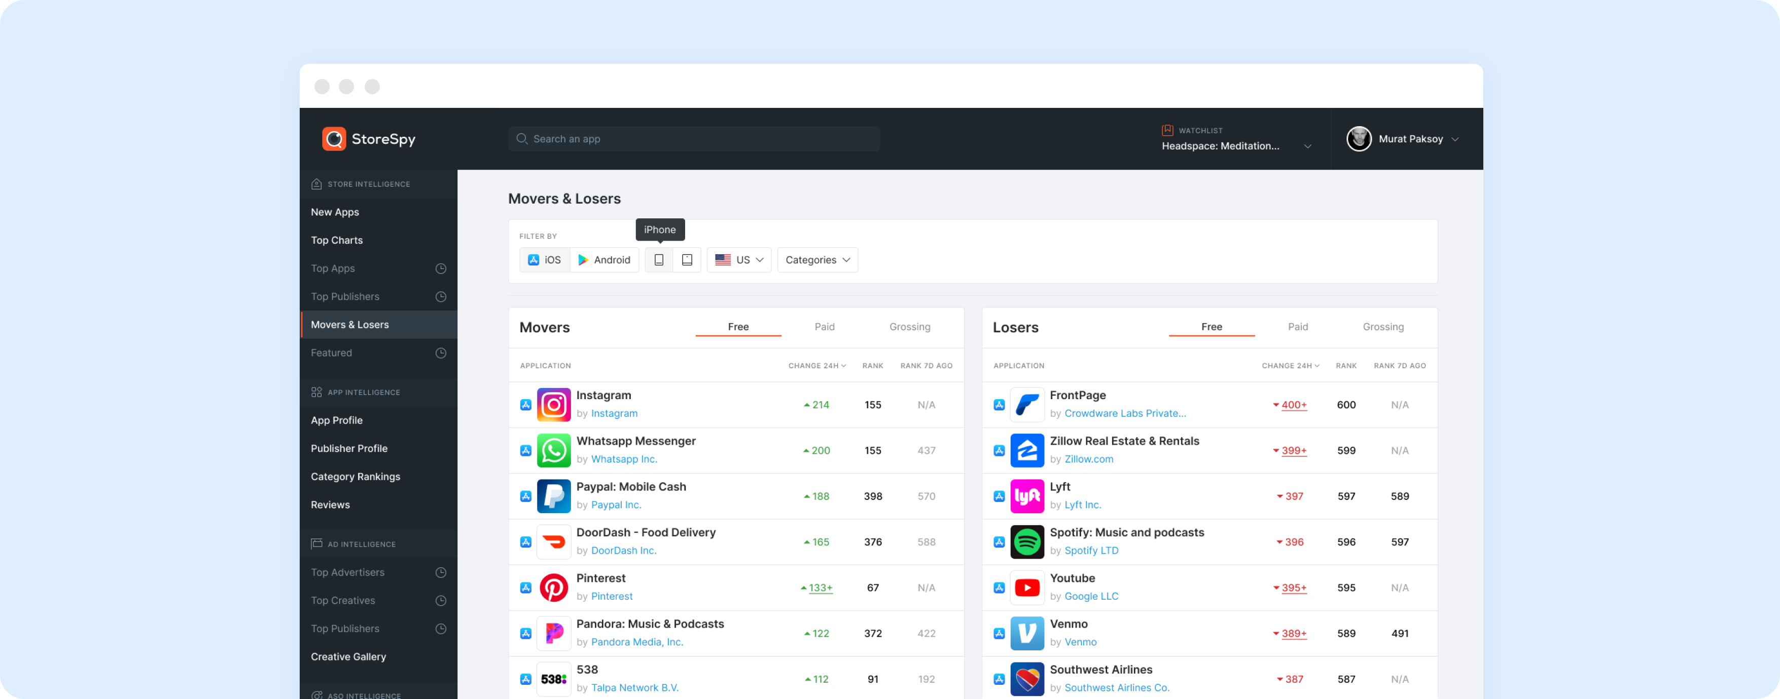Click the search magnifier icon
The image size is (1780, 699).
(x=522, y=139)
